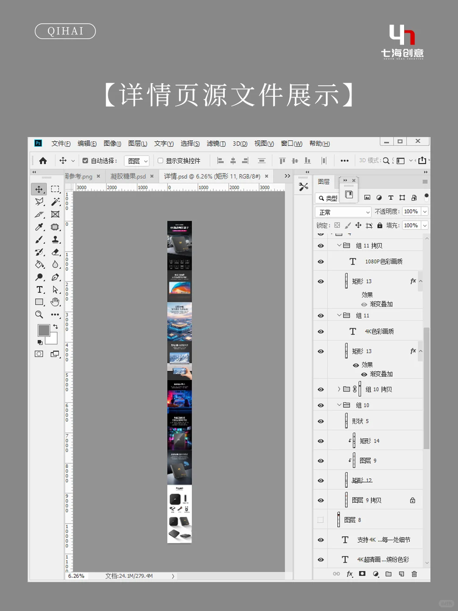Select the Horizontal Type tool
This screenshot has height=611, width=458.
pos(39,290)
